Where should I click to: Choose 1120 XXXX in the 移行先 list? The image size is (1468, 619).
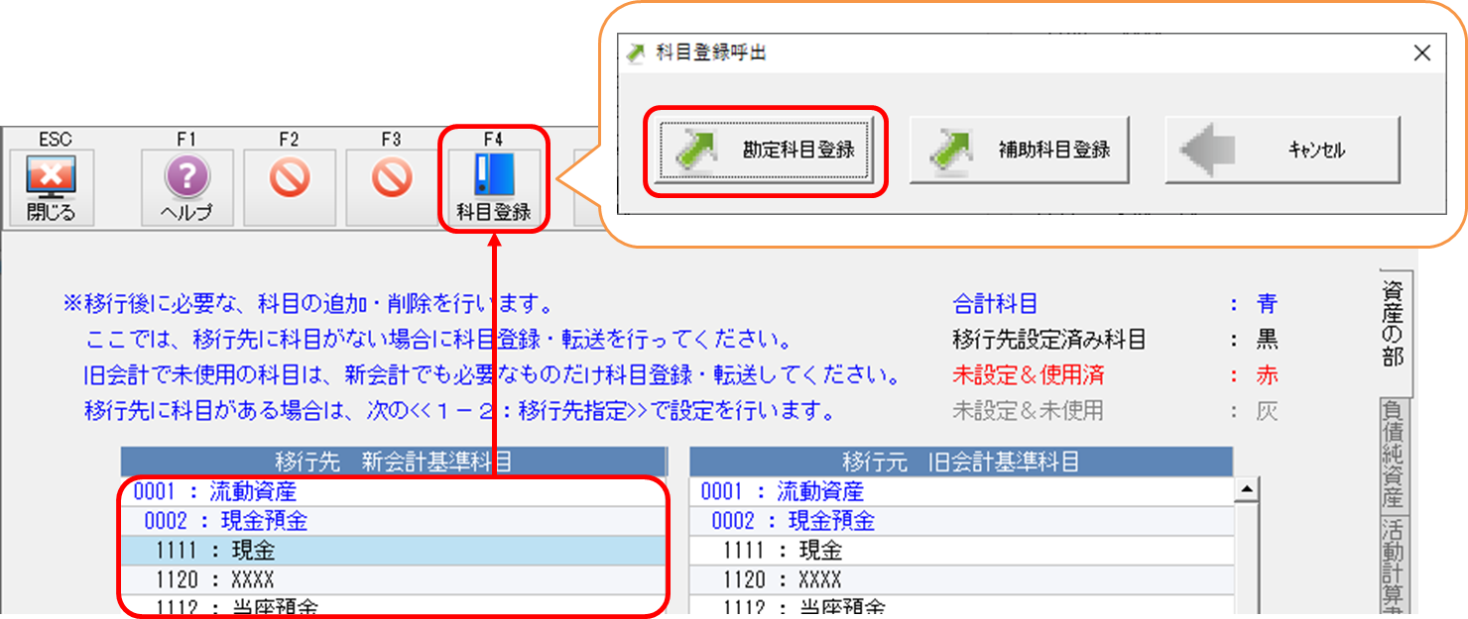[x=392, y=579]
